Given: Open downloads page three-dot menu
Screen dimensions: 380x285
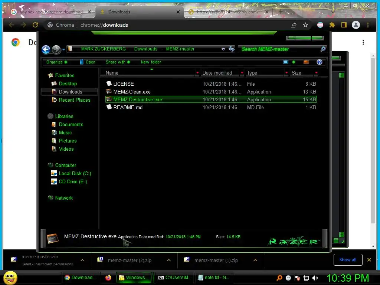Looking at the screenshot, I should (x=363, y=42).
